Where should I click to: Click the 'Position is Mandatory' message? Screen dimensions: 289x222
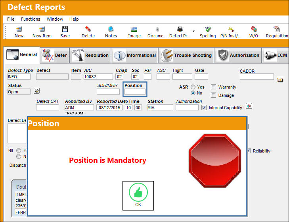[108, 160]
